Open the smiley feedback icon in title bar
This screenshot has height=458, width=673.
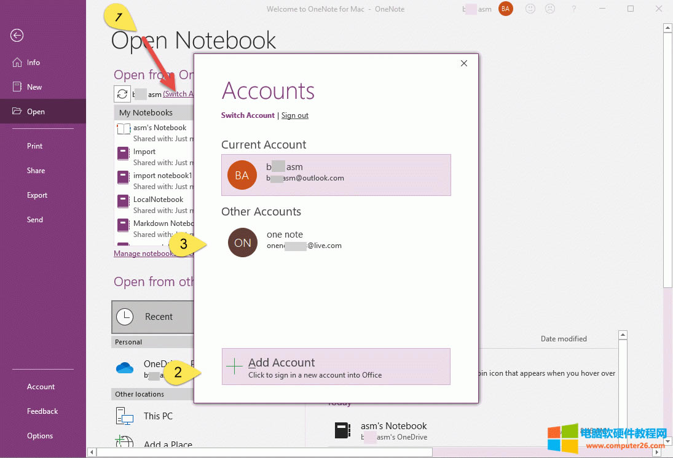[530, 9]
